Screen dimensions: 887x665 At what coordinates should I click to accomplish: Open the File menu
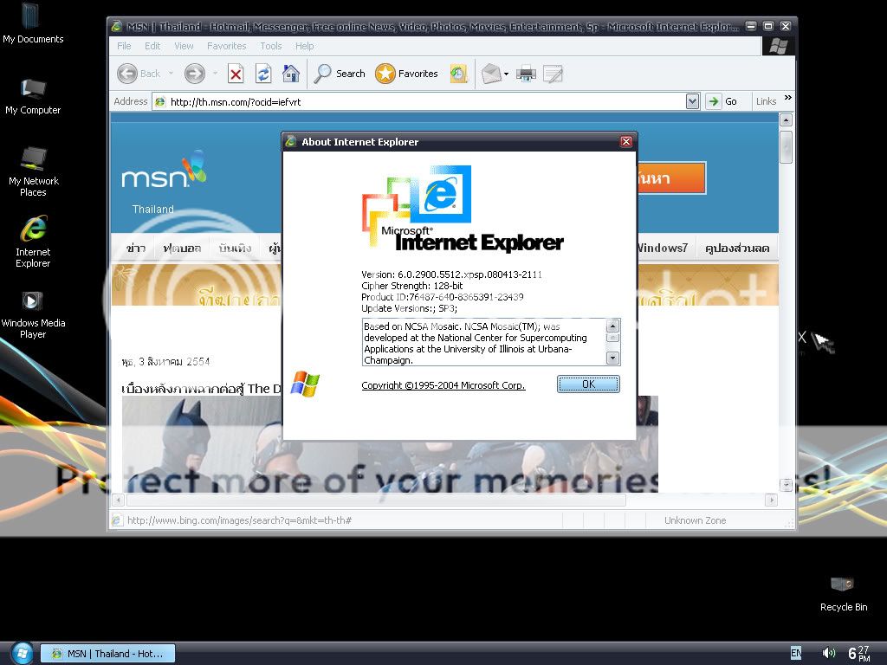pos(124,46)
